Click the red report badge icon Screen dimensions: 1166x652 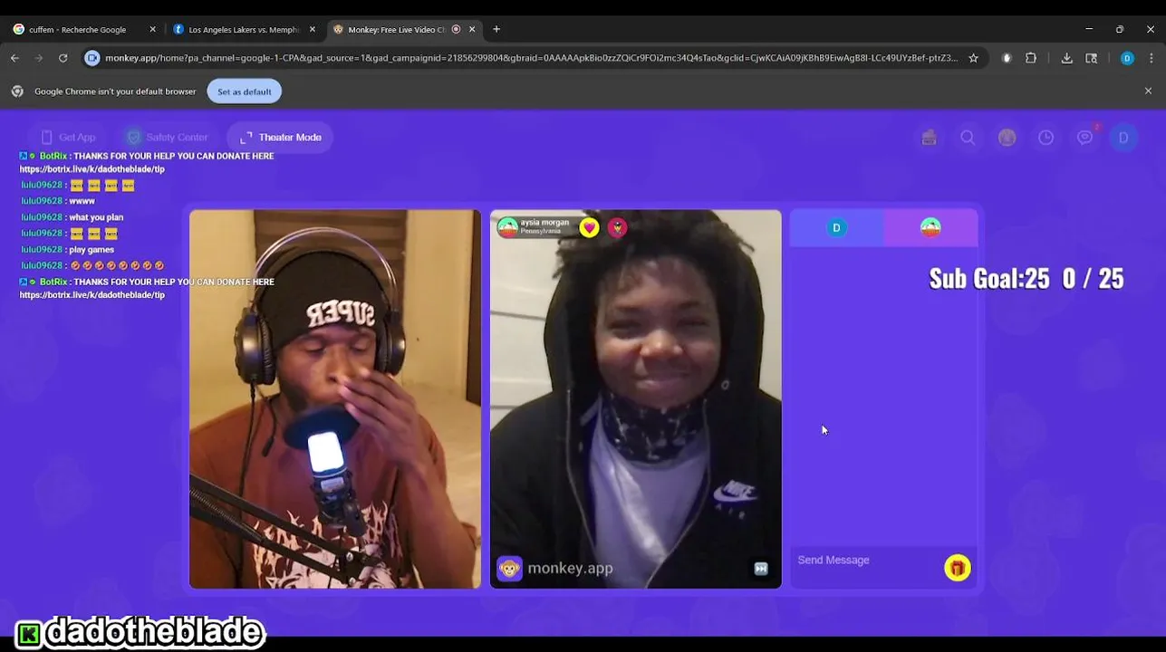pos(617,228)
